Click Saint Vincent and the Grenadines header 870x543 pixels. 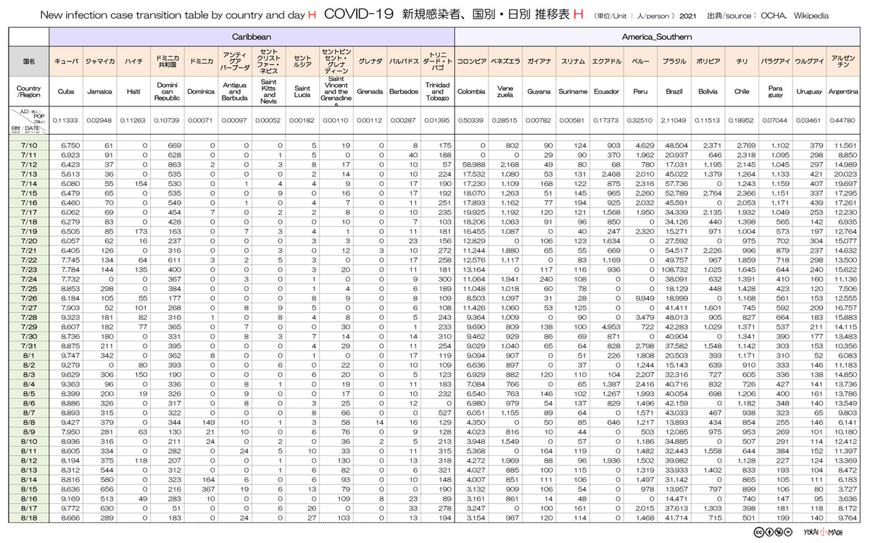coord(336,93)
